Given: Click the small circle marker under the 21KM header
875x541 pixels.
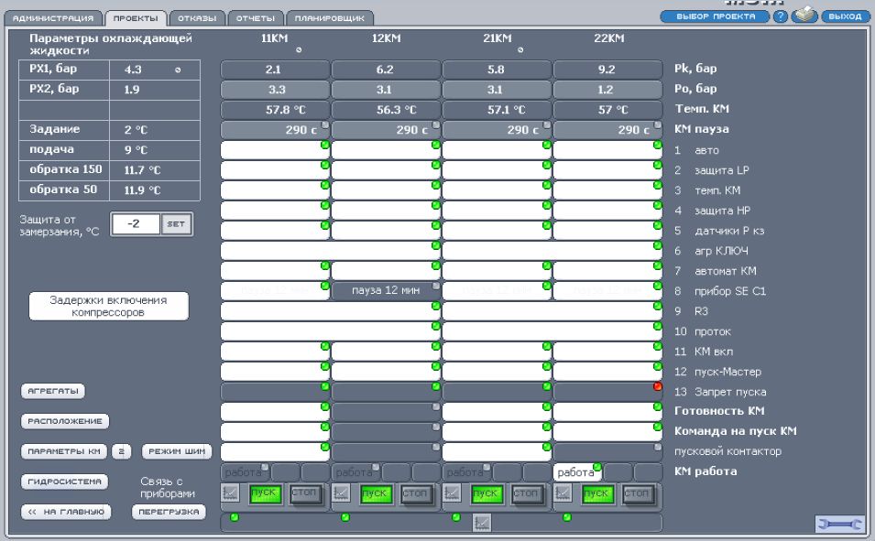Looking at the screenshot, I should click(520, 50).
